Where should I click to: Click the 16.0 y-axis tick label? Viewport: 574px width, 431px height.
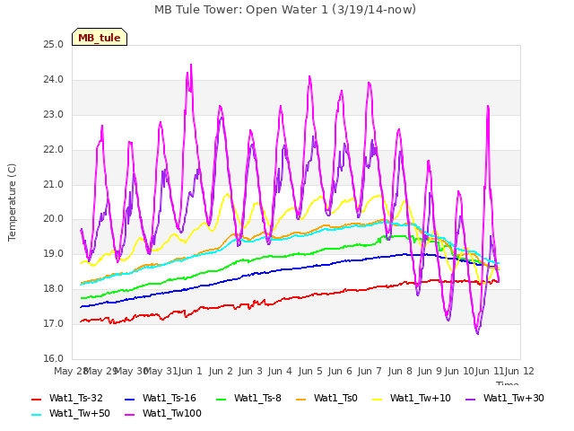pos(53,359)
